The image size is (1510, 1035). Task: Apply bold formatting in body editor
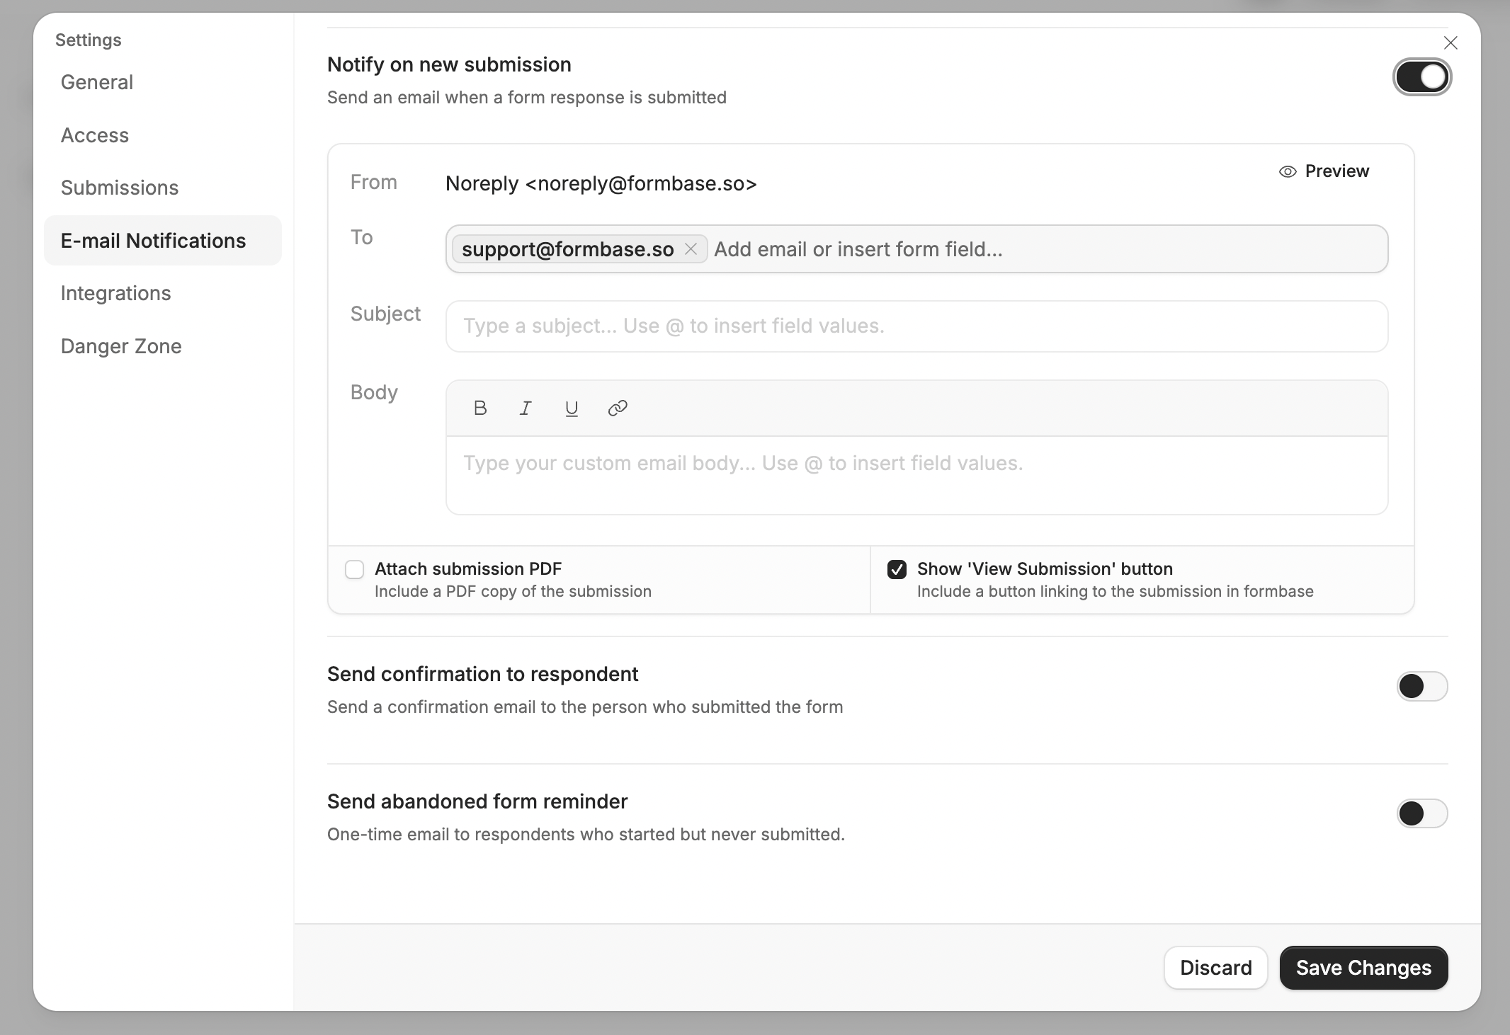click(480, 408)
